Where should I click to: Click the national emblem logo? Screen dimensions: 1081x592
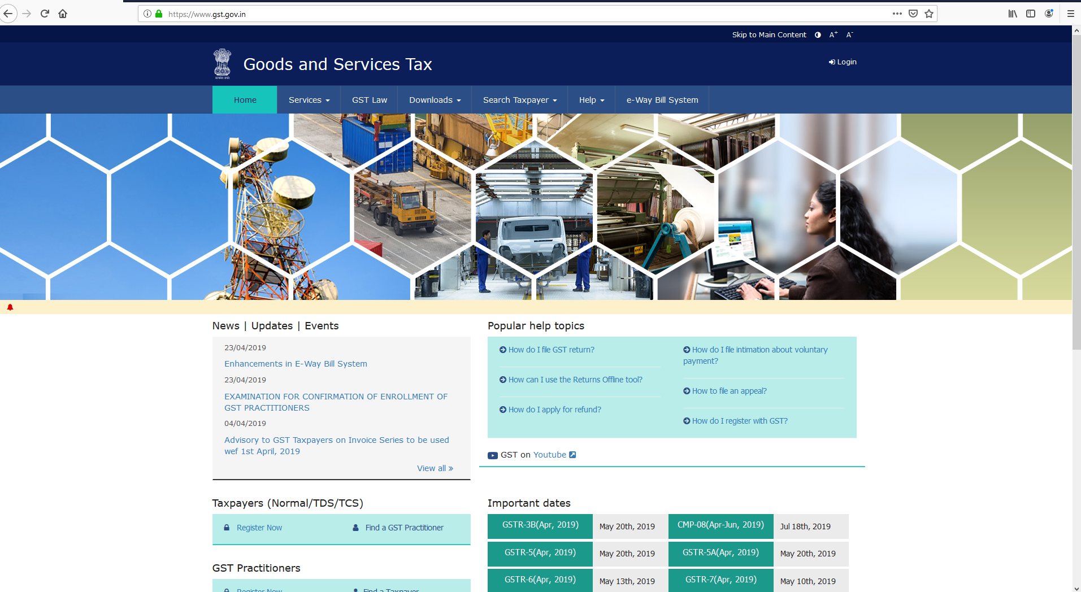(x=222, y=64)
